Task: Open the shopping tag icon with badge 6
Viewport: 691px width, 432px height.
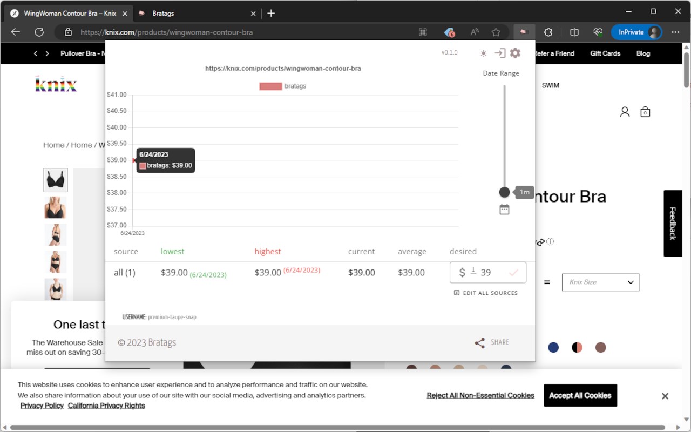Action: pyautogui.click(x=450, y=32)
